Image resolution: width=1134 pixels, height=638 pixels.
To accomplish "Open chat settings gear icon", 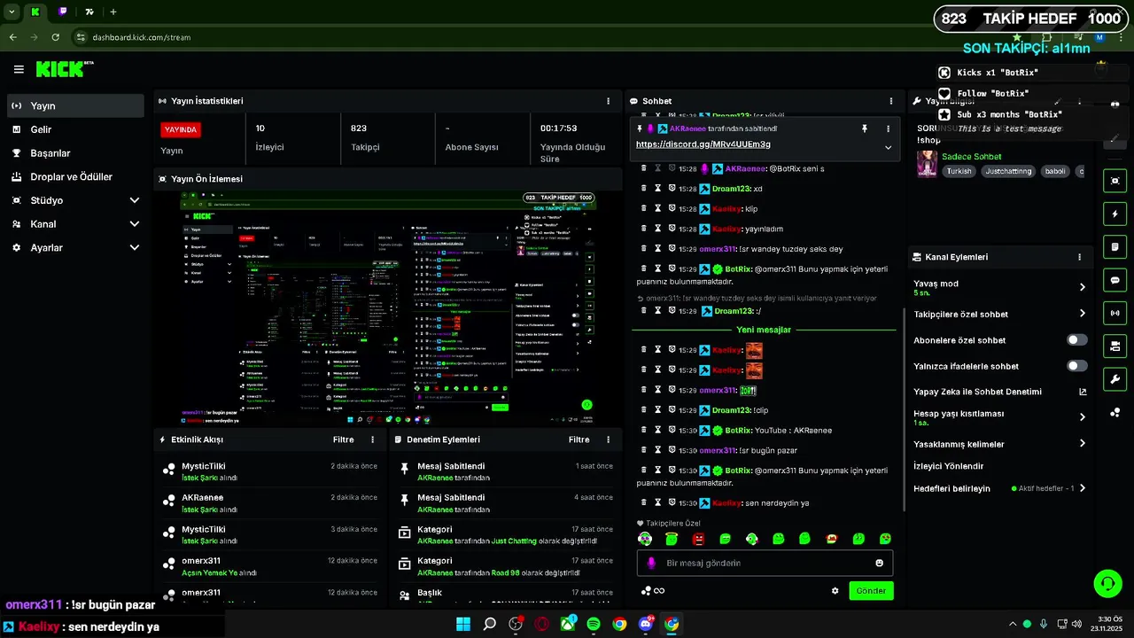I will (835, 591).
